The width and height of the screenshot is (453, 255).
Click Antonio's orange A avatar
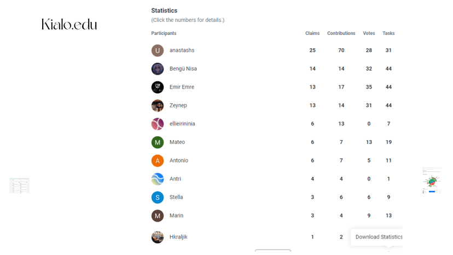click(x=158, y=160)
